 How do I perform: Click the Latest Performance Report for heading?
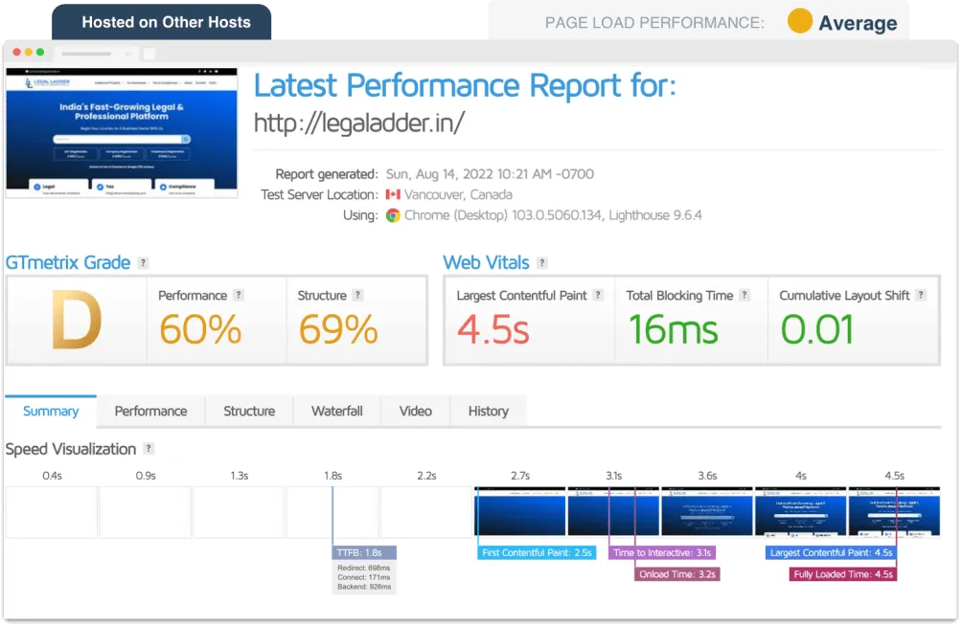tap(465, 84)
